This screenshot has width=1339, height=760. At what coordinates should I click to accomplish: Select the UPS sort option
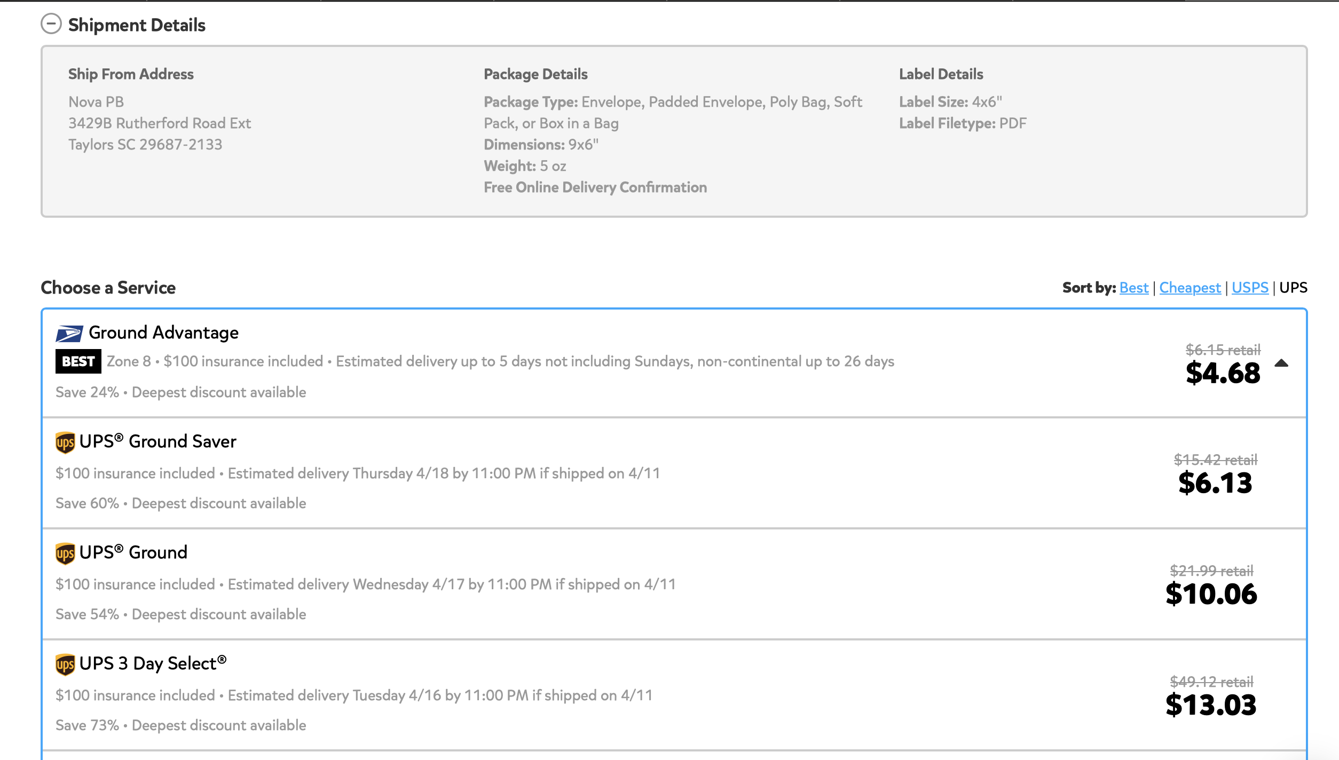coord(1293,288)
